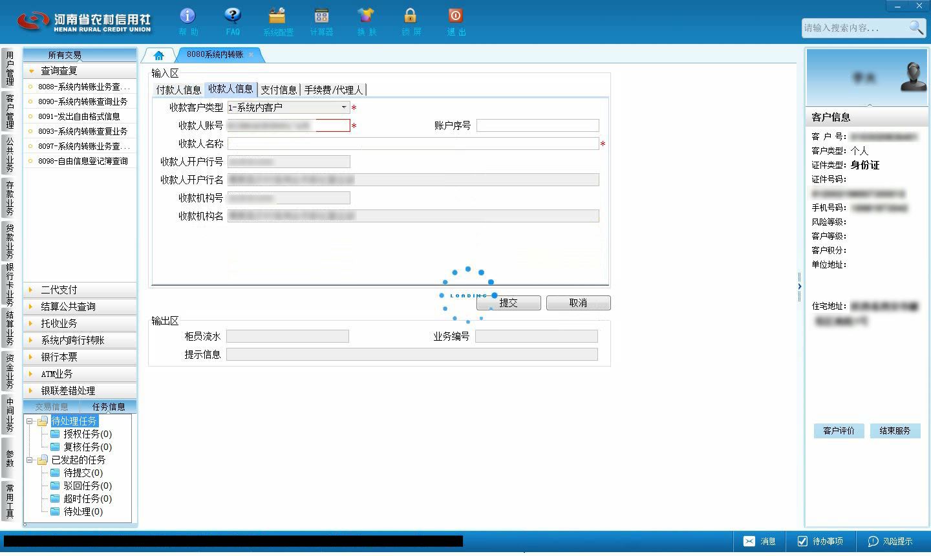
Task: Select 授权任务(0) folder
Action: click(x=81, y=434)
